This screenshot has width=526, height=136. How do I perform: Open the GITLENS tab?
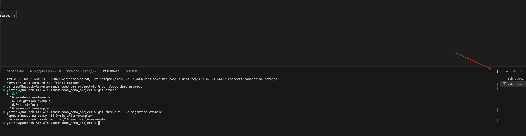point(131,71)
